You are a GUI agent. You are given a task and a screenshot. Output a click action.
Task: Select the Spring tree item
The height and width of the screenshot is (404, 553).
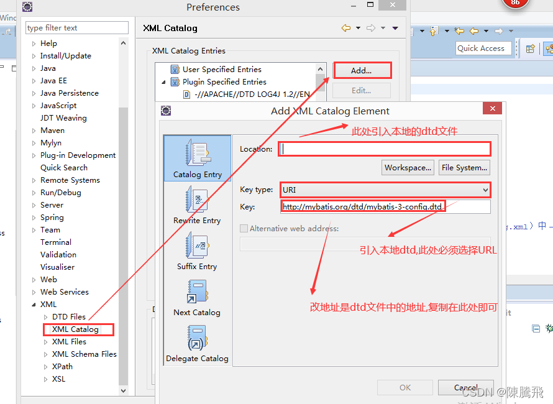[x=52, y=218]
